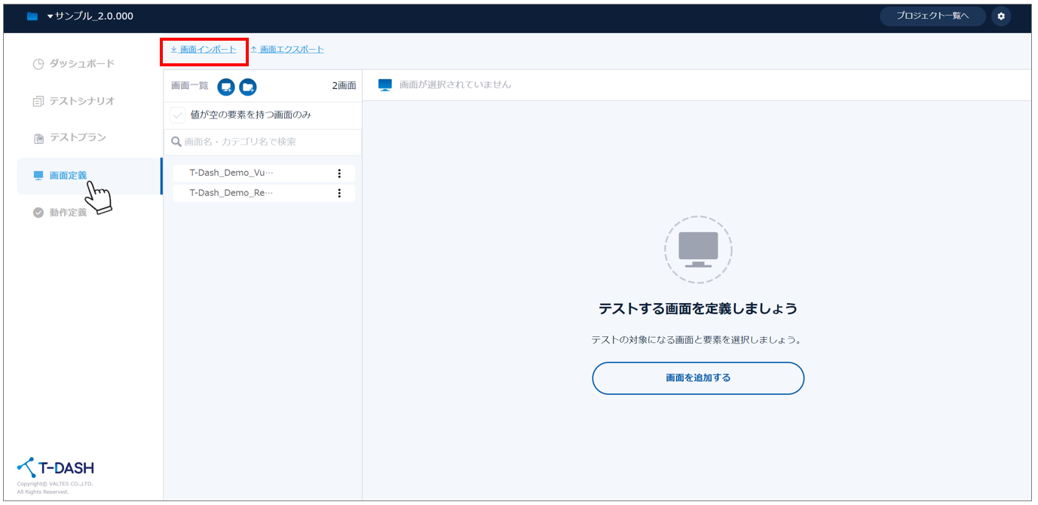Open the three-dot menu for T-Dash_Demo_Re
1038x505 pixels.
339,193
